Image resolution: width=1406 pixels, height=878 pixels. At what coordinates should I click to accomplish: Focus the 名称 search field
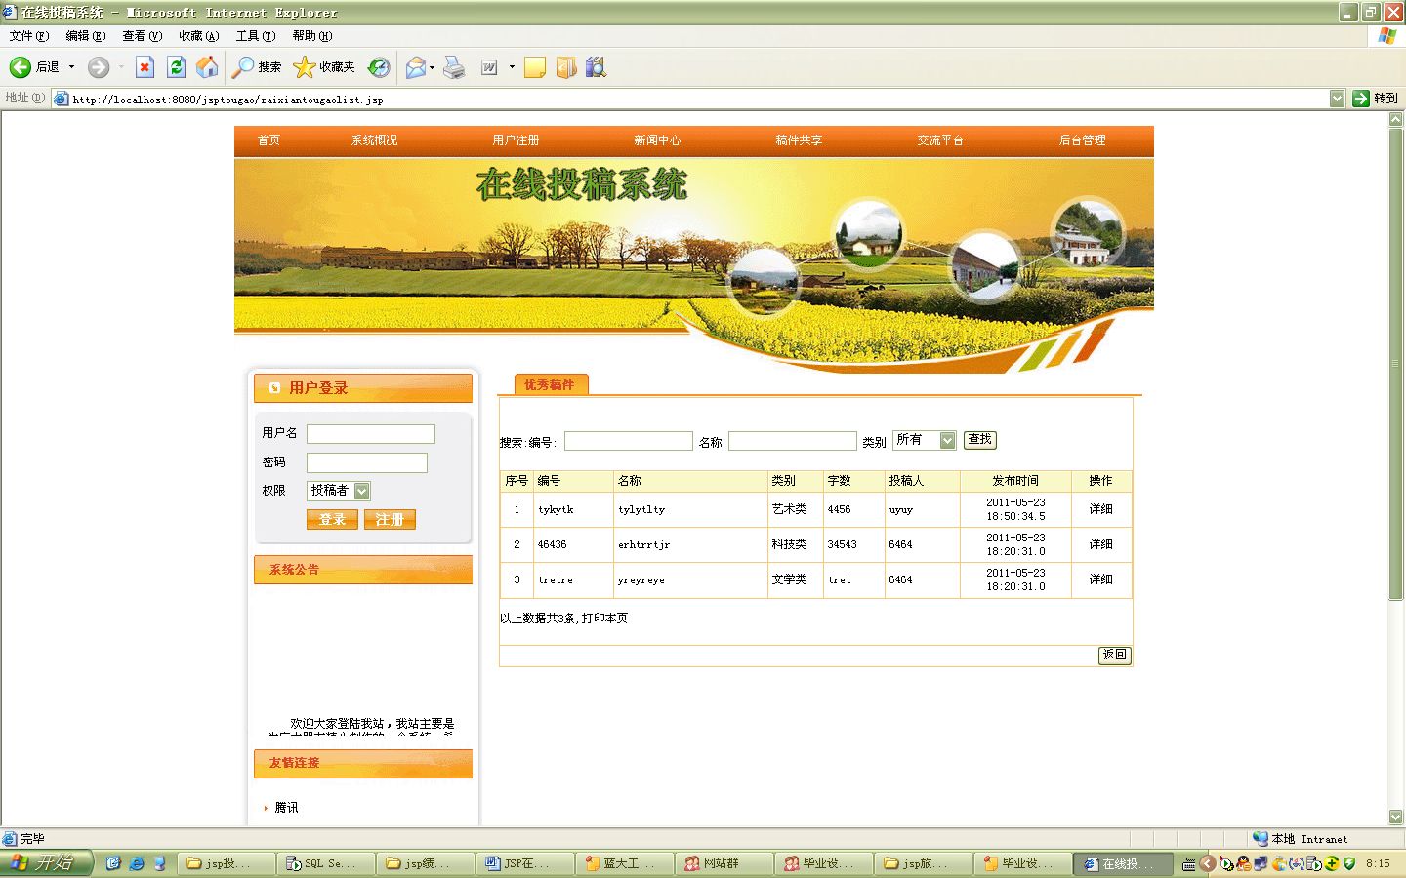click(x=793, y=441)
